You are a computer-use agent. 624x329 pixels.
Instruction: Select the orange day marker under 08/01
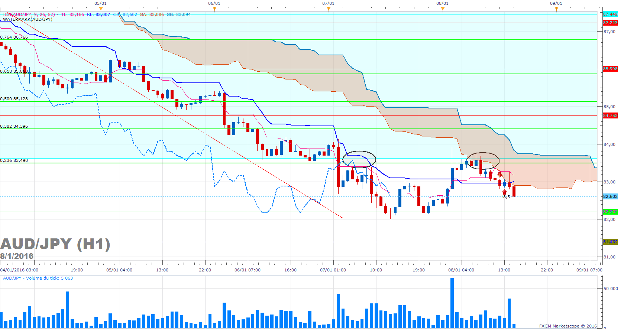click(x=443, y=9)
